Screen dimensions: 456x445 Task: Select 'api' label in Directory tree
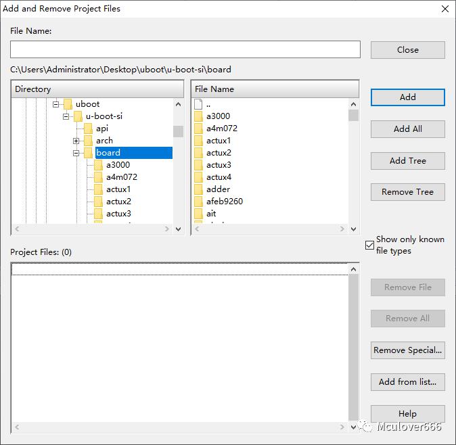point(102,128)
